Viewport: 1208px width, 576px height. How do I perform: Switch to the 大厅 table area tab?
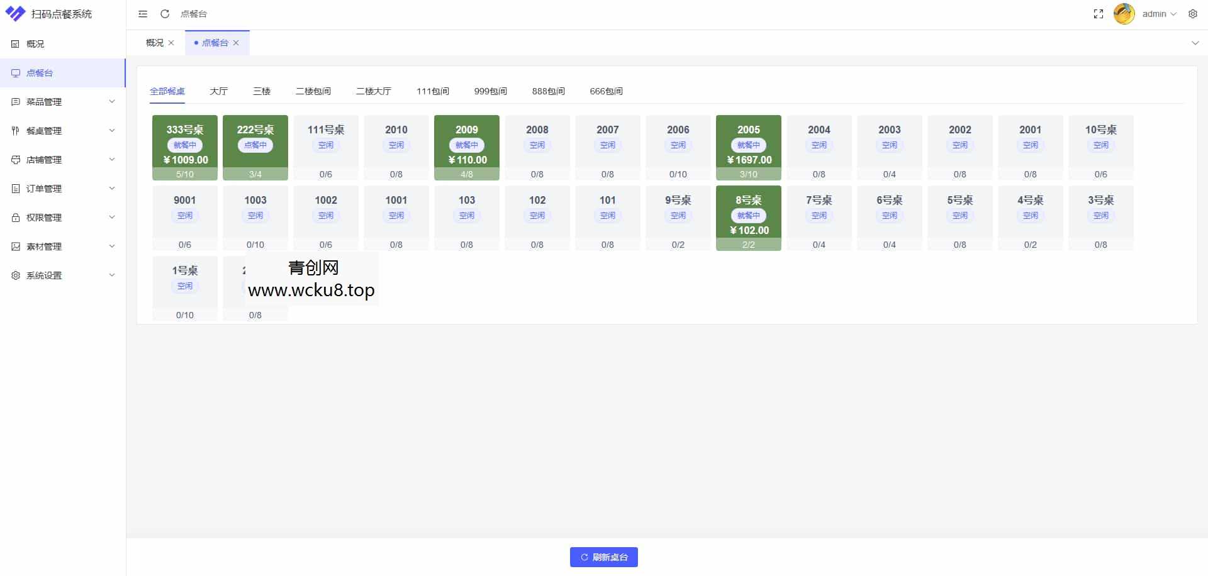click(x=218, y=91)
